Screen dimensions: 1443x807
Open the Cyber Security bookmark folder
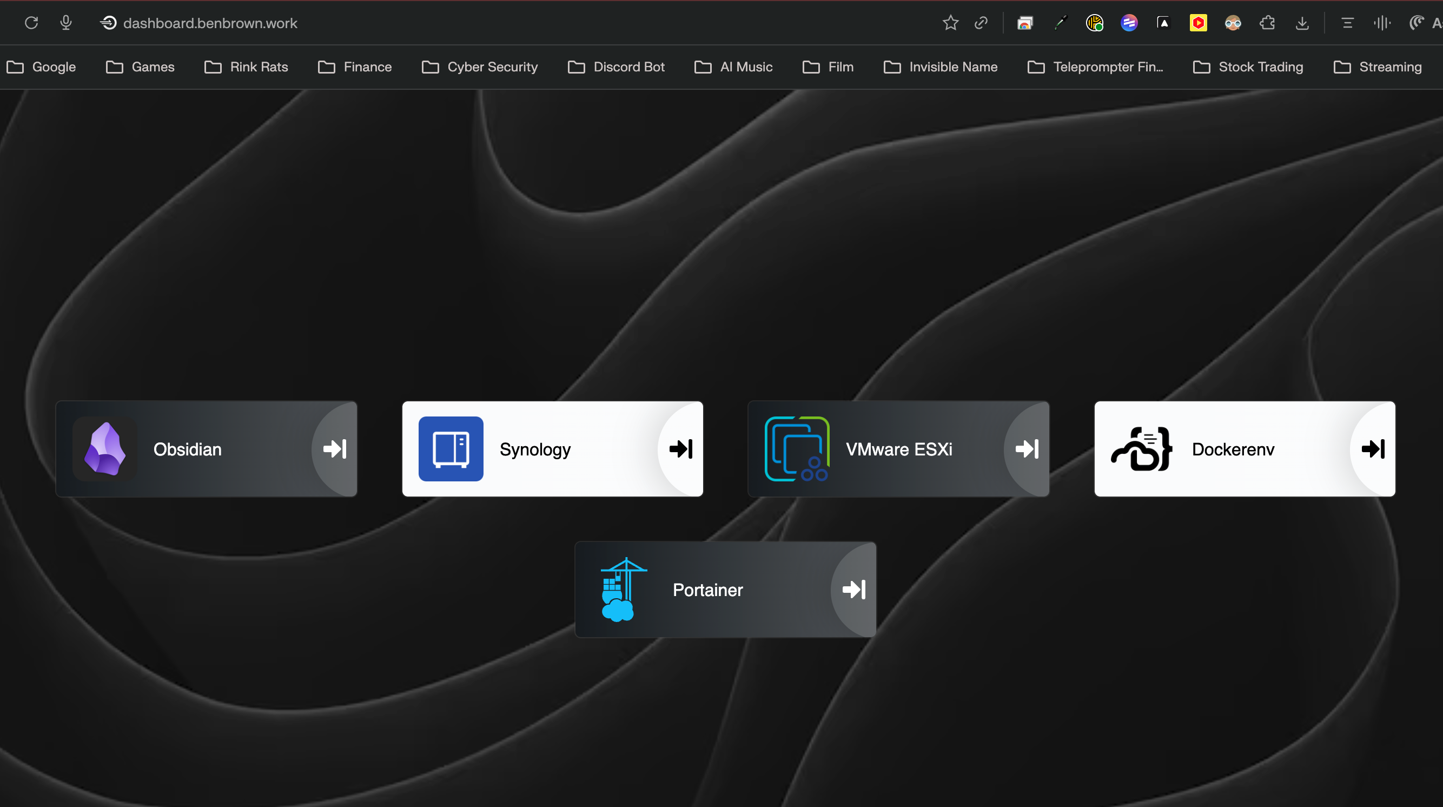click(x=479, y=67)
